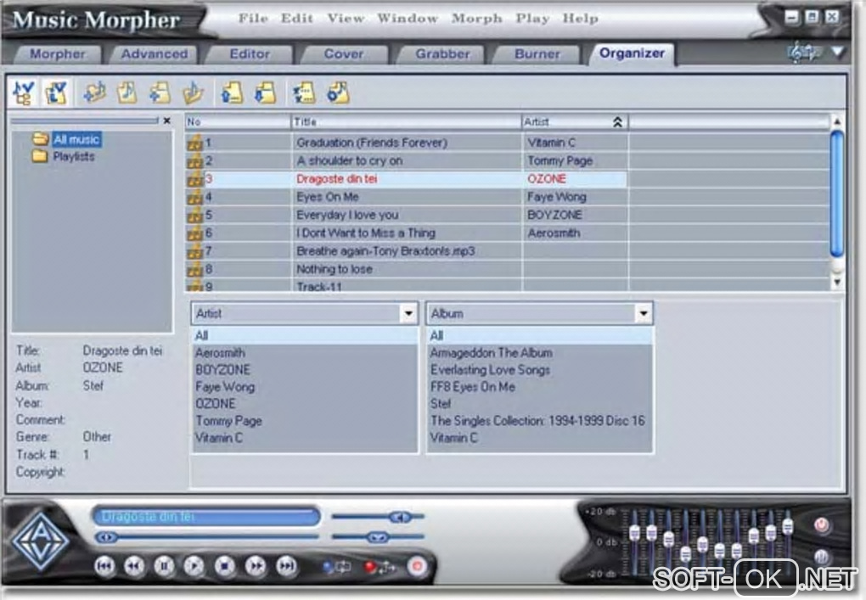Click the volume slider handle
The width and height of the screenshot is (866, 600).
point(399,517)
